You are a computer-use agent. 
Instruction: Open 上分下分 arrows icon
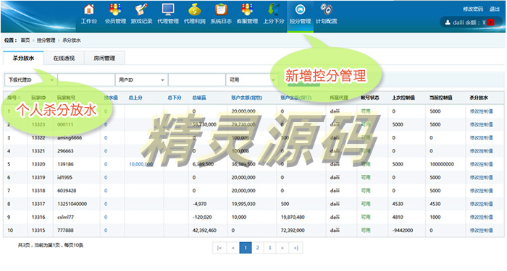274,9
